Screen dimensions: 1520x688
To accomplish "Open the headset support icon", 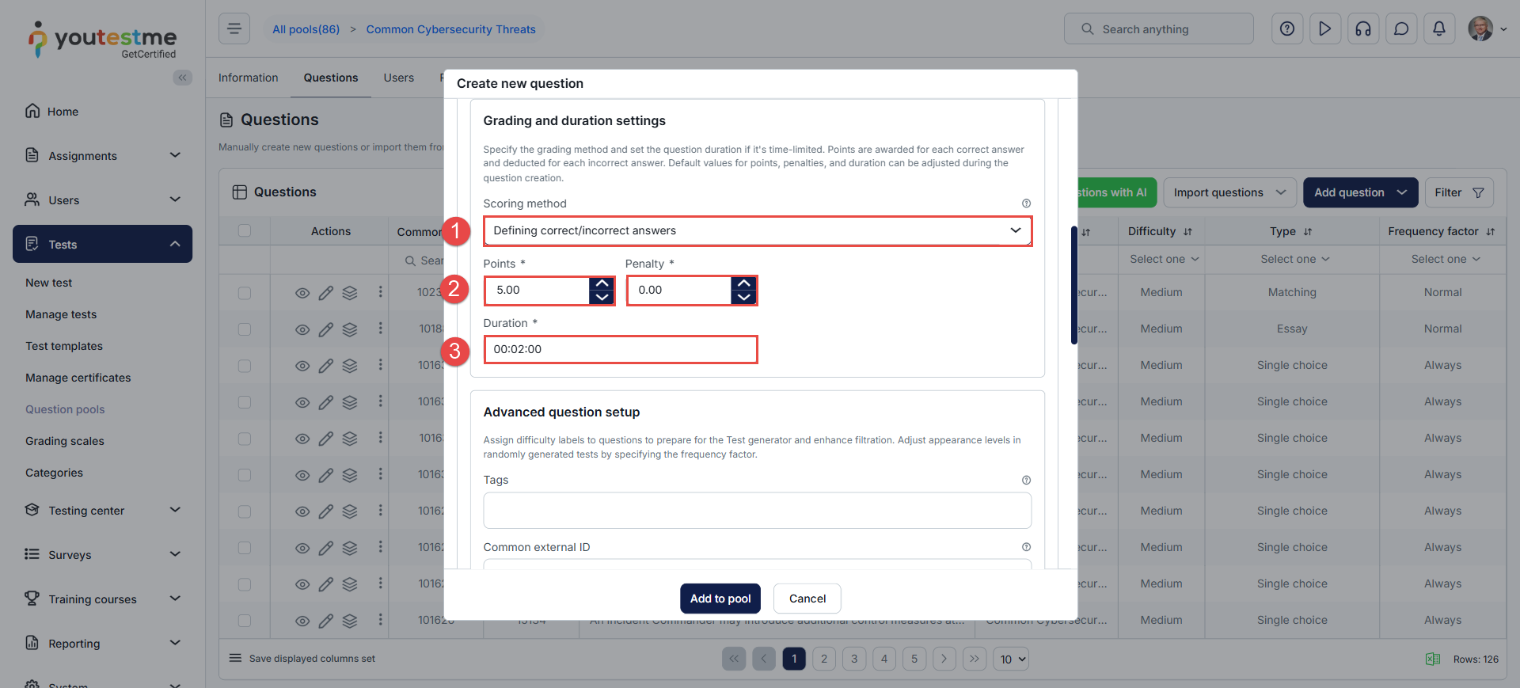I will click(1363, 29).
